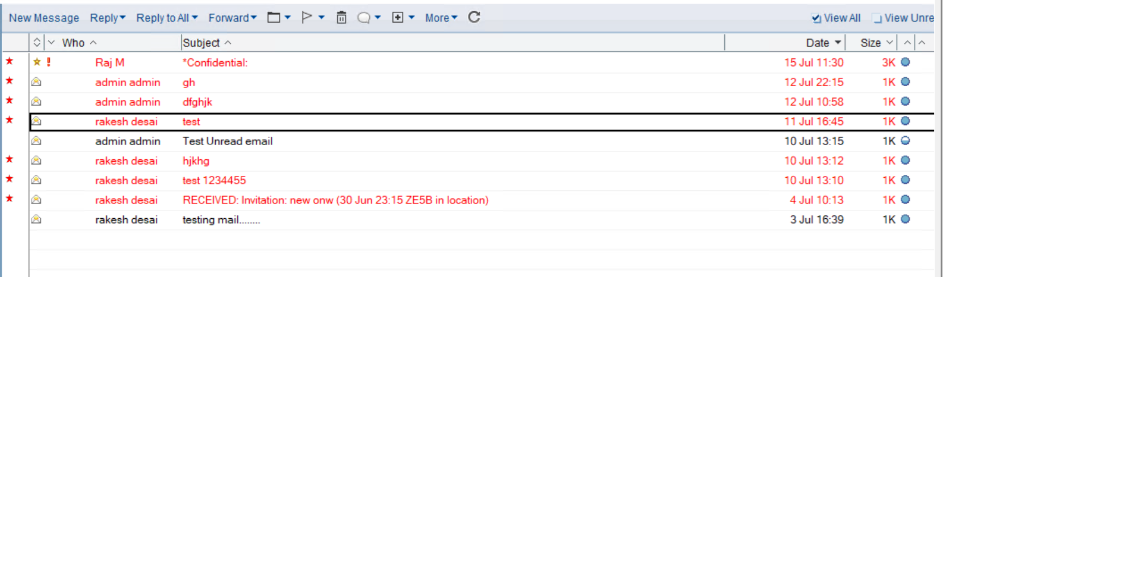
Task: Click the follow-up flag icon
Action: (307, 18)
